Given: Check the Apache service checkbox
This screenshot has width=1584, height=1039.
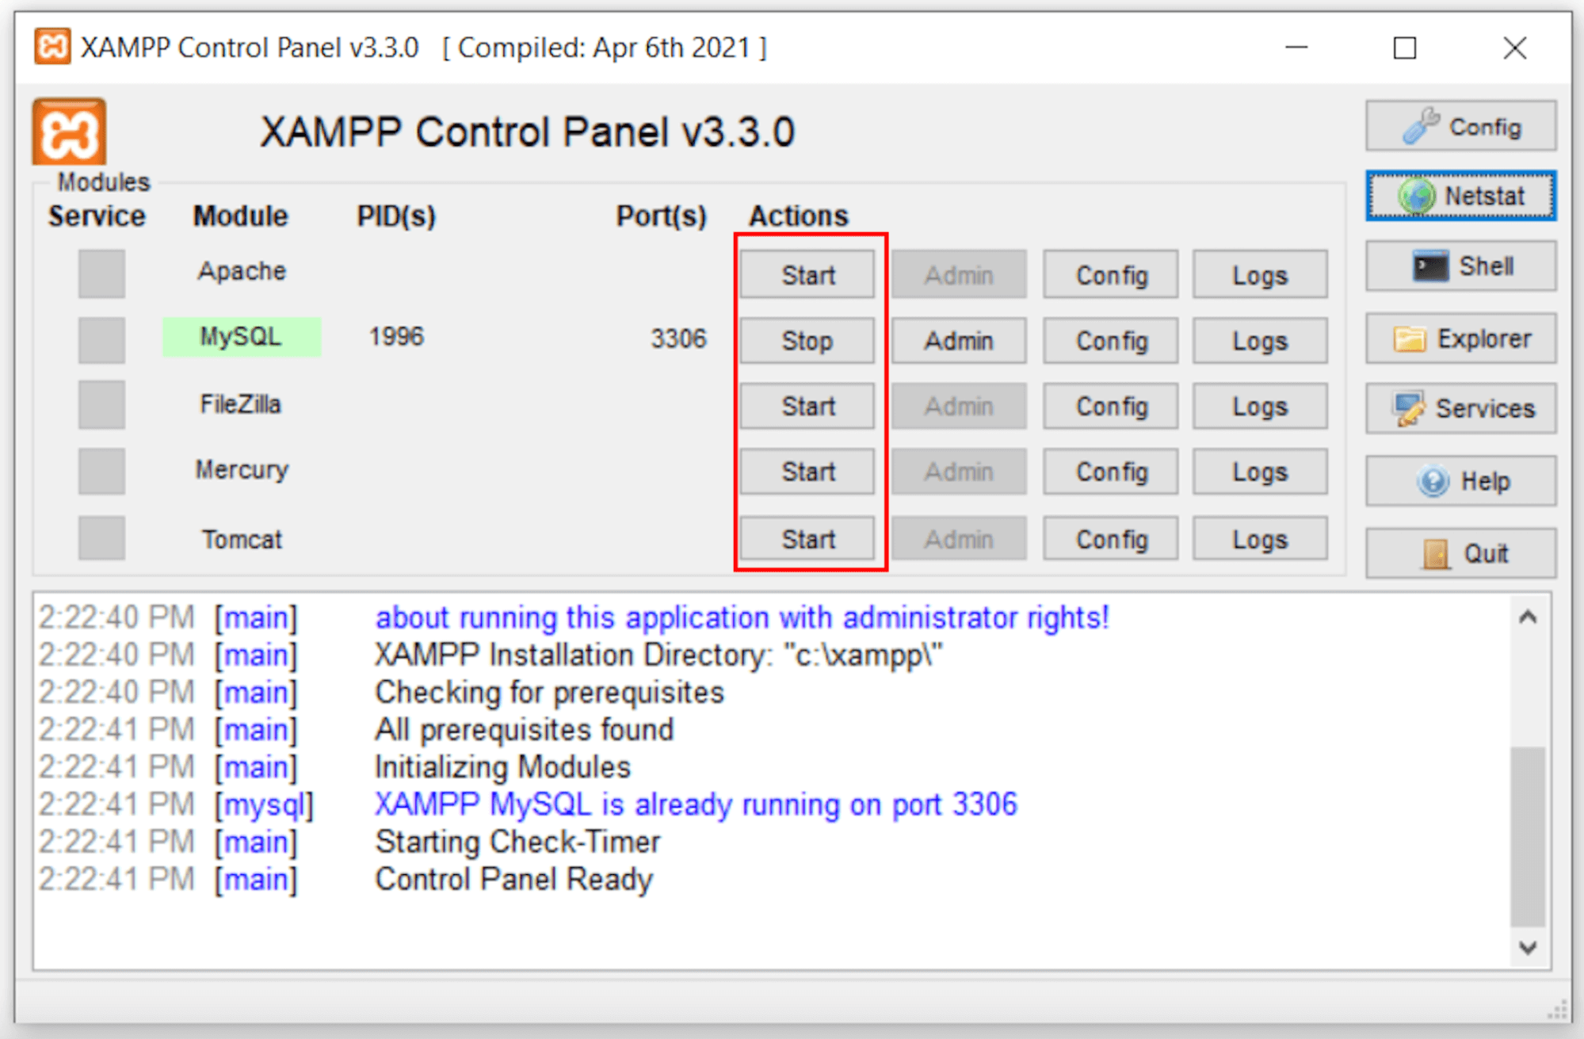Looking at the screenshot, I should tap(101, 273).
